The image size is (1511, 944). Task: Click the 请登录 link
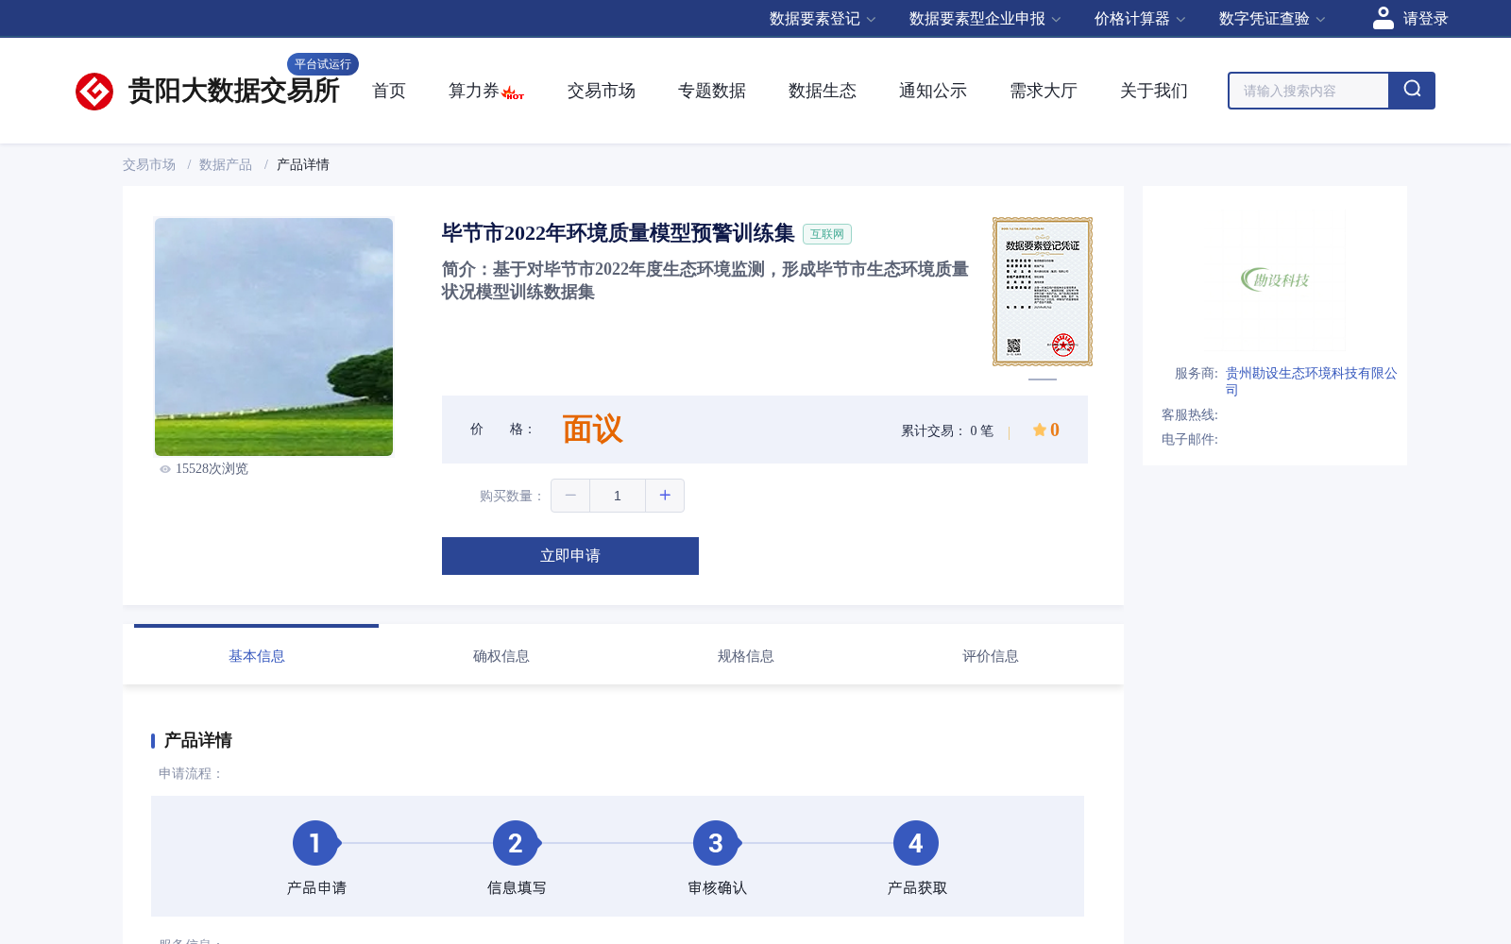tap(1426, 19)
